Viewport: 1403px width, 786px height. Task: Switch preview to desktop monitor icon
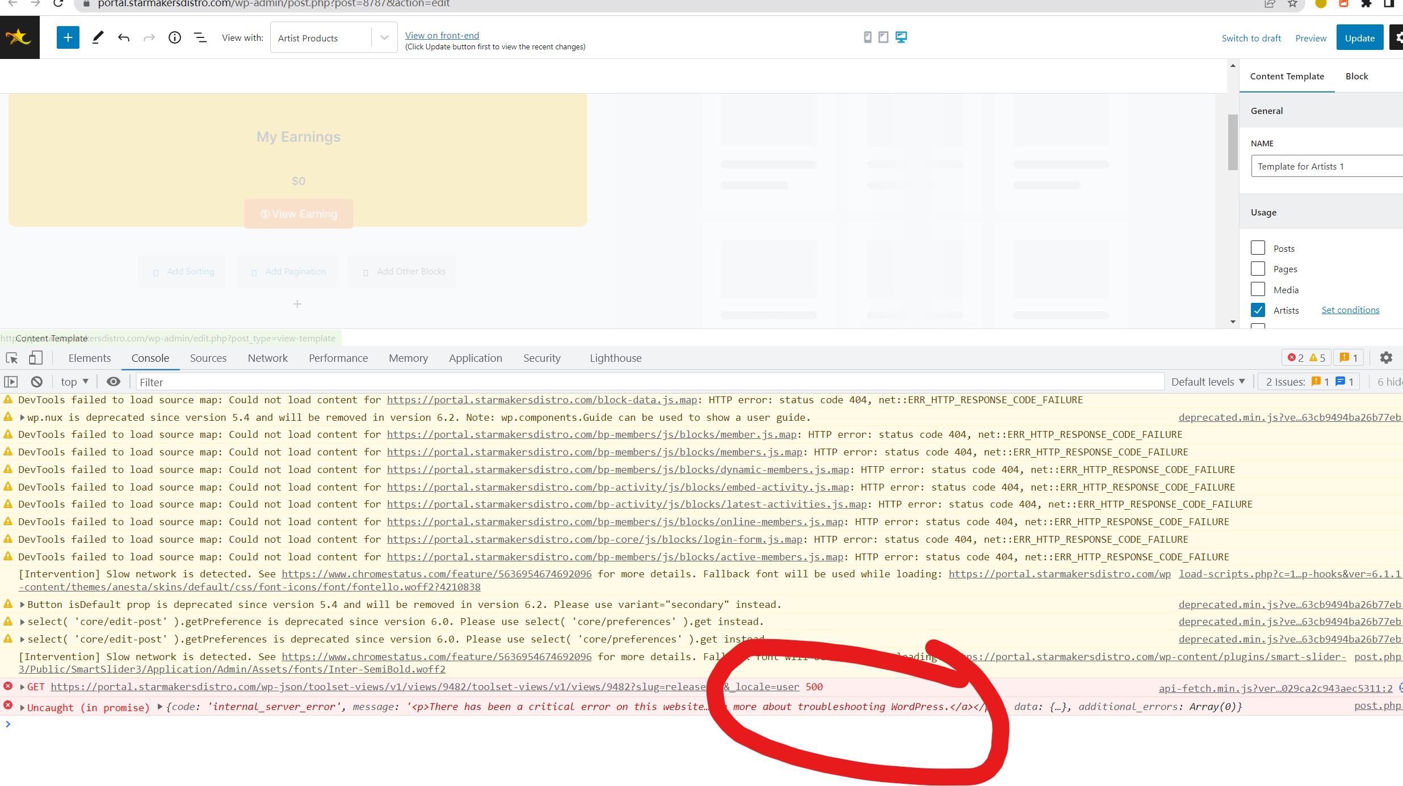(901, 37)
